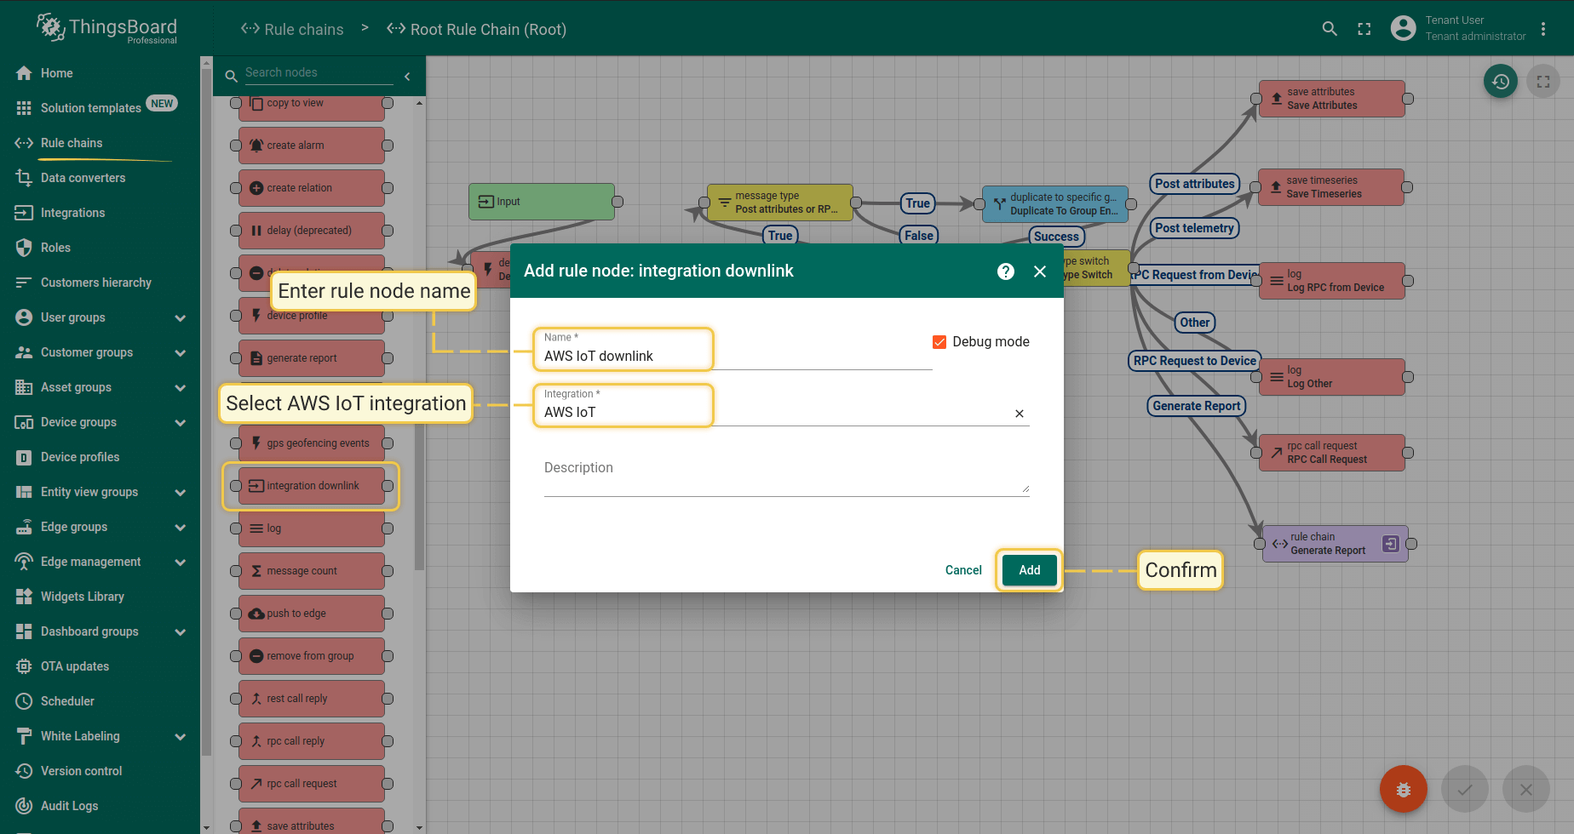Image resolution: width=1574 pixels, height=834 pixels.
Task: Clear the AWS IoT integration selection
Action: pos(1020,414)
